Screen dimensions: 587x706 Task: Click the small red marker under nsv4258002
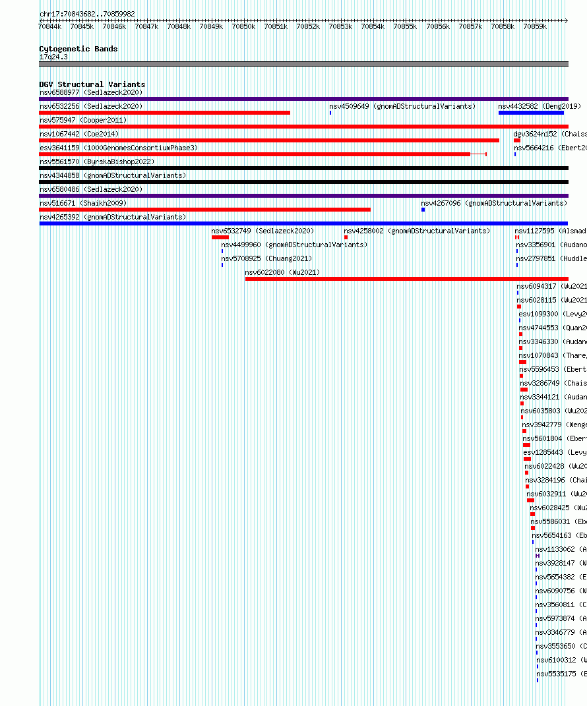[x=346, y=238]
